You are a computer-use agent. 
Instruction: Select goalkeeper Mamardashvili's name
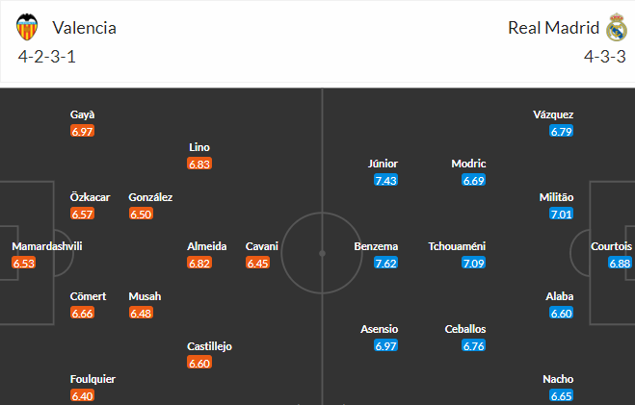click(47, 246)
